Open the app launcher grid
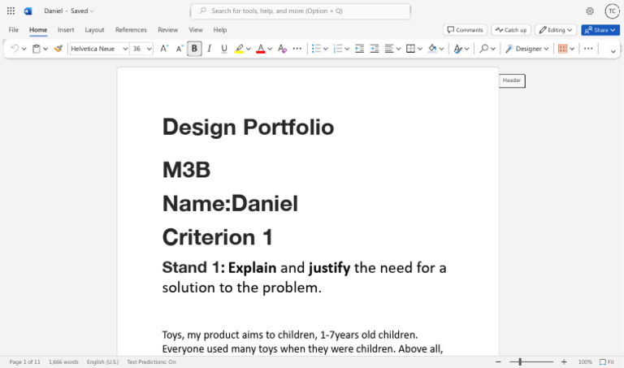Screen dimensions: 624x368 point(11,11)
